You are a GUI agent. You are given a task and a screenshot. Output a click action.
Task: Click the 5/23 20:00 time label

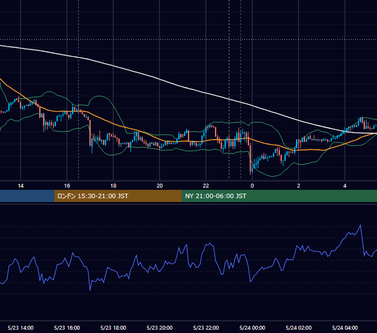[x=160, y=327]
